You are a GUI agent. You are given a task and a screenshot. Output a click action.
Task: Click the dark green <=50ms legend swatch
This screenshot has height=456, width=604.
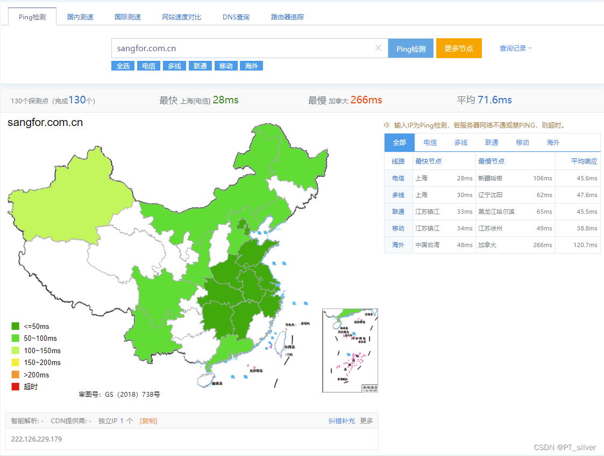pyautogui.click(x=16, y=326)
